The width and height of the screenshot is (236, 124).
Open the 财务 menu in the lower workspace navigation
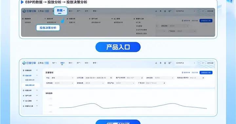click(87, 63)
